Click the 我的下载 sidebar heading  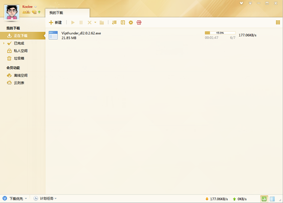[13, 28]
